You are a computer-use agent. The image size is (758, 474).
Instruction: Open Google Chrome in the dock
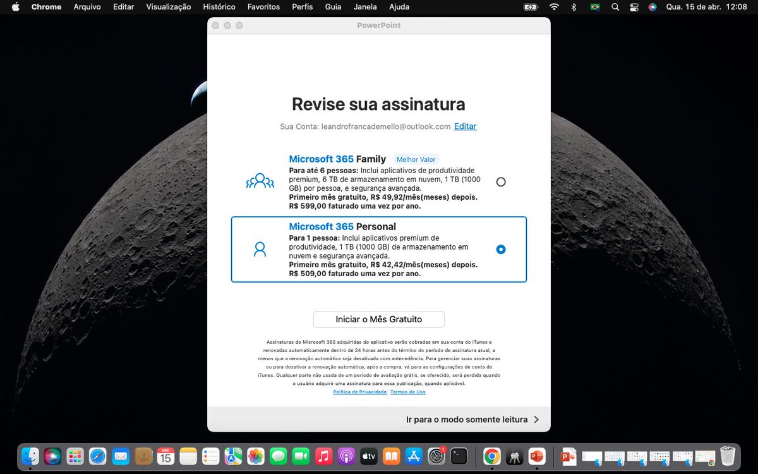[x=492, y=456]
